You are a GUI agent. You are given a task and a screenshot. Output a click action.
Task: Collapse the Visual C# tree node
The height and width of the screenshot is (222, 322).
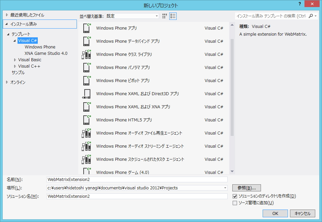tap(14, 41)
